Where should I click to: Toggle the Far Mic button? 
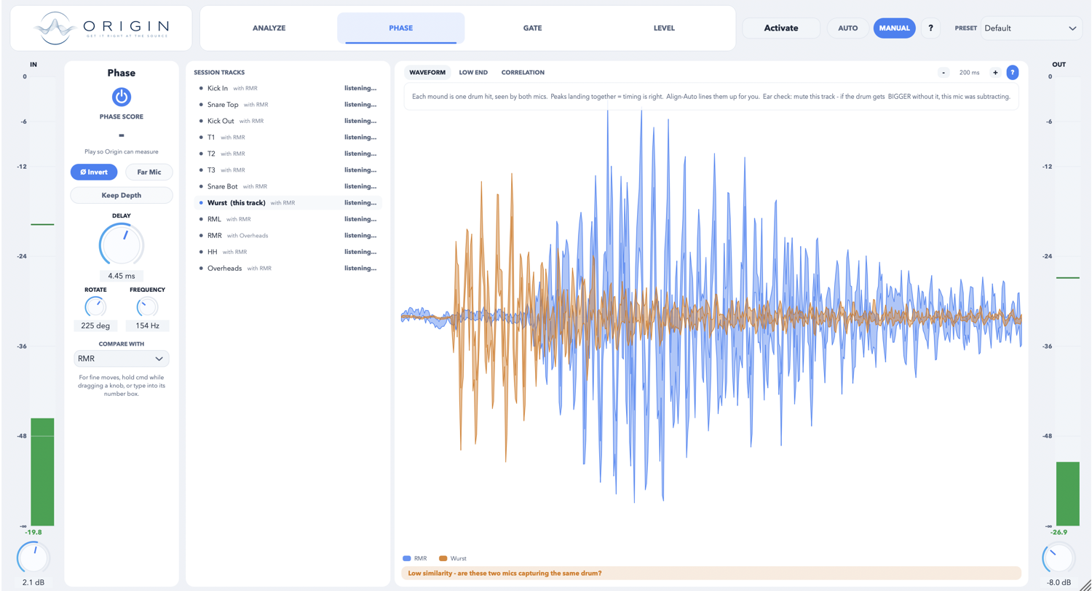[x=149, y=172]
